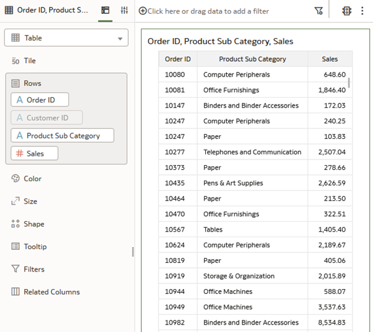Click the greyed Customer ID pill
Screen dimensions: 373x332
click(47, 118)
